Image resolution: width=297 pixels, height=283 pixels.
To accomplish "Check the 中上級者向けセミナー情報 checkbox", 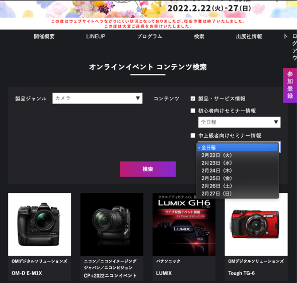I will (x=193, y=135).
